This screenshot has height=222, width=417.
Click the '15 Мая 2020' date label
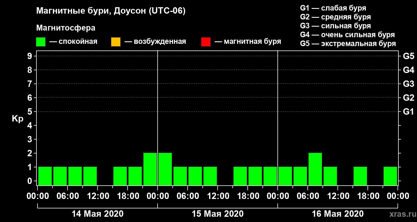[x=218, y=214]
